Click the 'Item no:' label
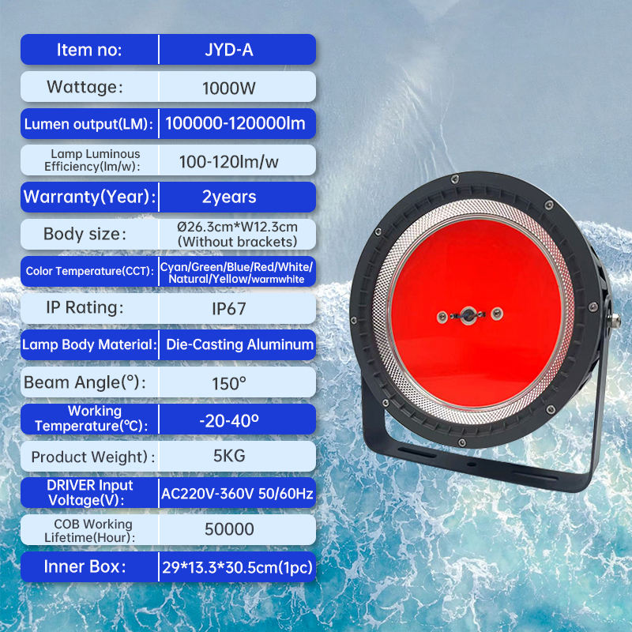Viewport: 632px width, 632px height. pyautogui.click(x=89, y=50)
